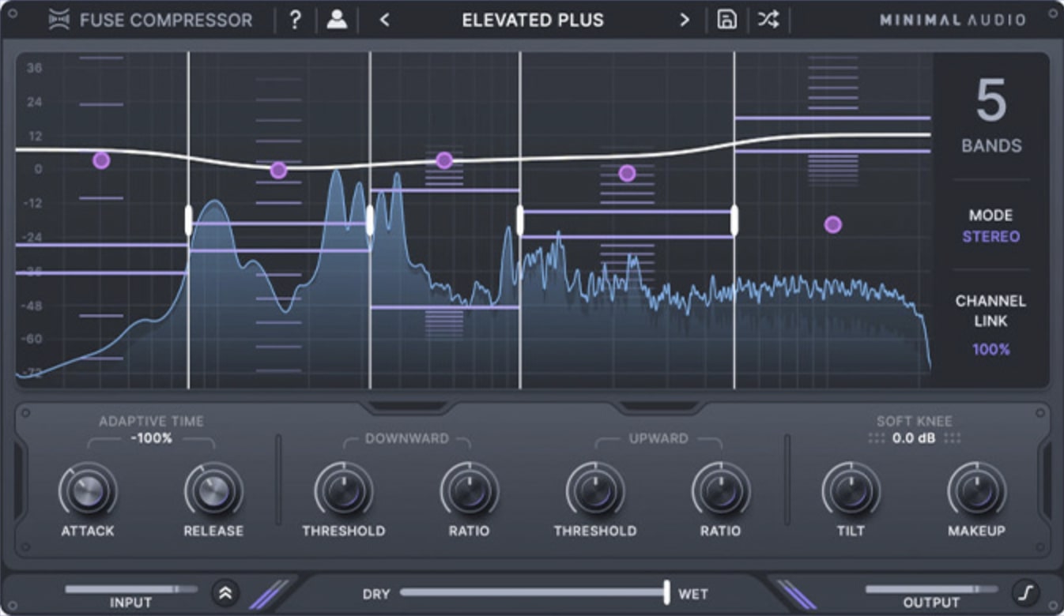Grab the third crossover handle between bands 3 and 4
This screenshot has width=1064, height=616.
tap(520, 220)
